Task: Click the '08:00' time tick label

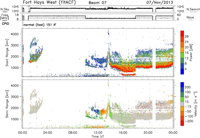Action: [x=73, y=133]
